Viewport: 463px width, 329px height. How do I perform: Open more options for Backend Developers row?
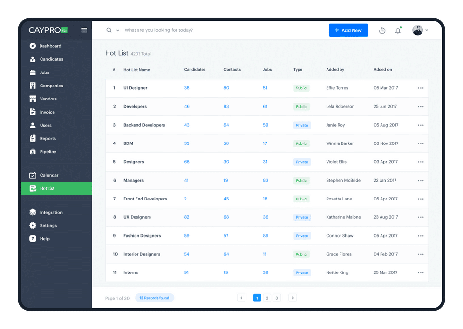pyautogui.click(x=421, y=125)
